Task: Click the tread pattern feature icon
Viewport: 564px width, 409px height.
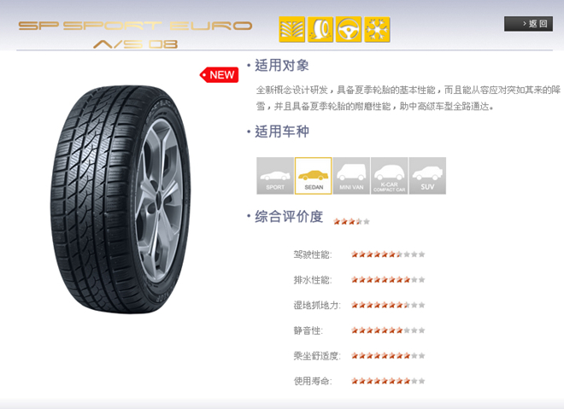Action: pos(291,30)
